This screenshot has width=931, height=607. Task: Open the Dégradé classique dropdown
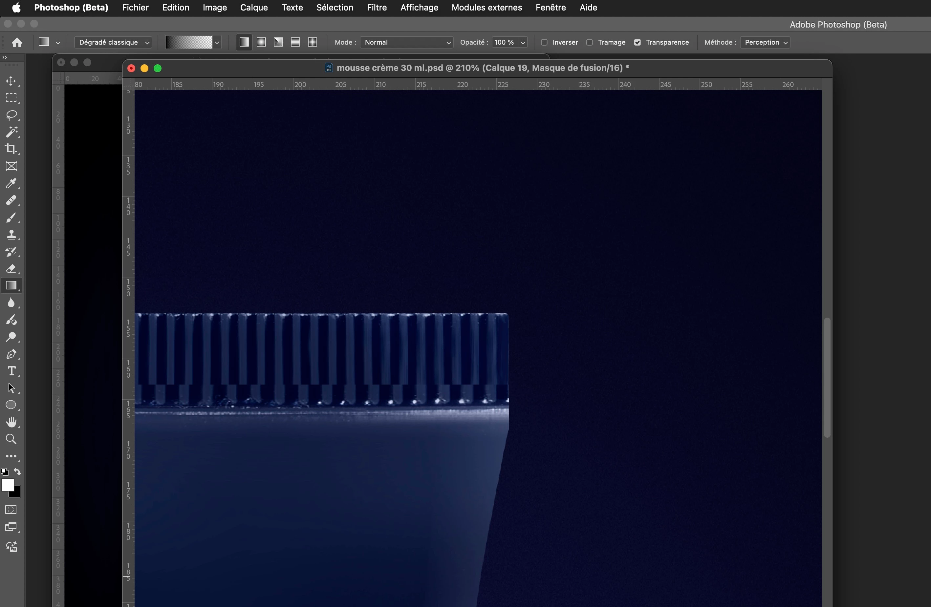(x=114, y=42)
